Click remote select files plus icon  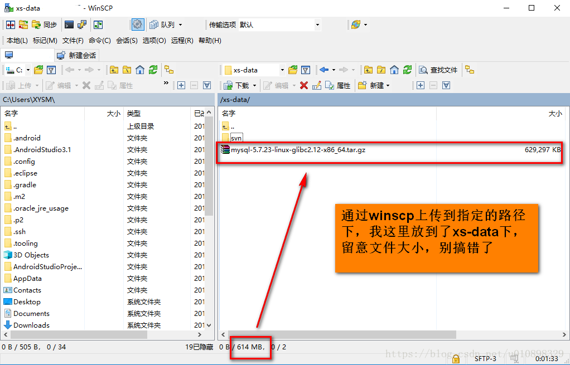point(421,85)
